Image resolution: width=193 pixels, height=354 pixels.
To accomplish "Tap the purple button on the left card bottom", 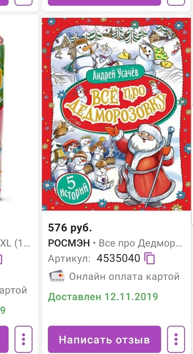I will pyautogui.click(x=4, y=339).
